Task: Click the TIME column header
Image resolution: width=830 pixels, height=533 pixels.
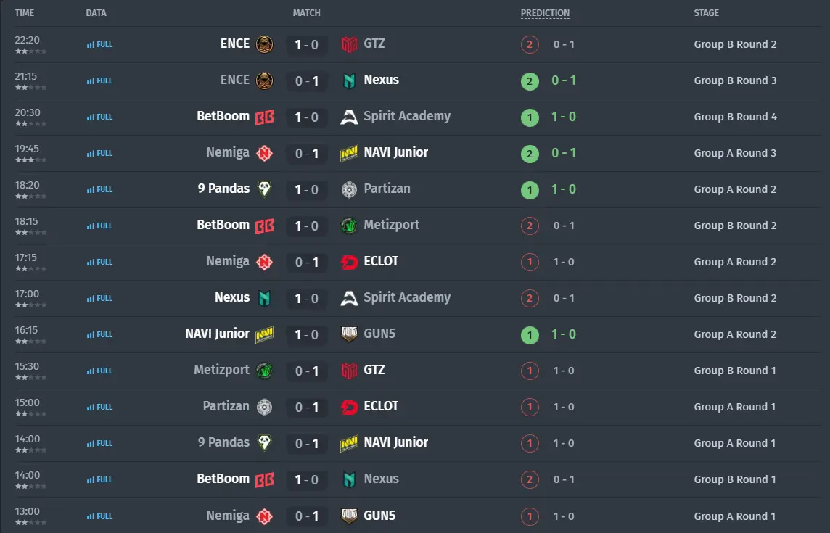Action: point(25,13)
